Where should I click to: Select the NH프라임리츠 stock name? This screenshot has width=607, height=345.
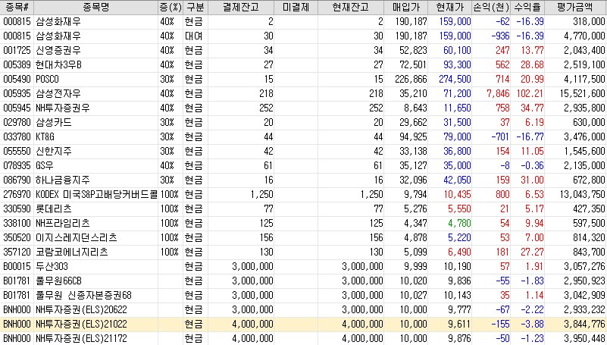pyautogui.click(x=63, y=223)
